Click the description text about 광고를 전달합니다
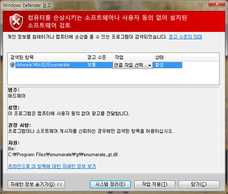 68,114
